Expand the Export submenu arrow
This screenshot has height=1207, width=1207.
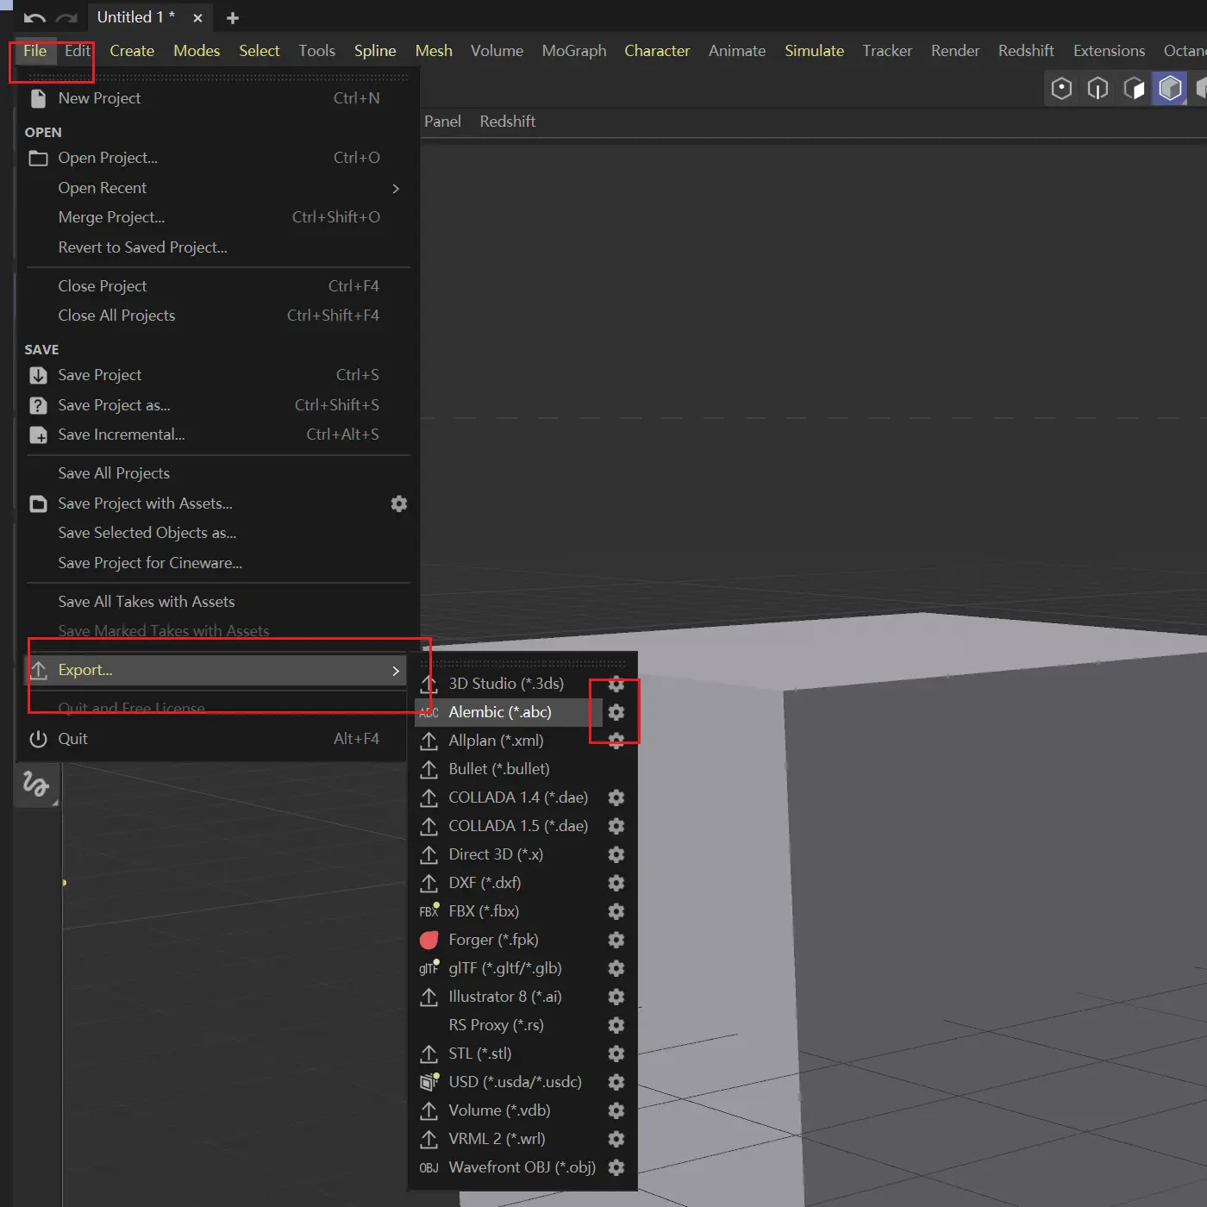click(x=396, y=671)
